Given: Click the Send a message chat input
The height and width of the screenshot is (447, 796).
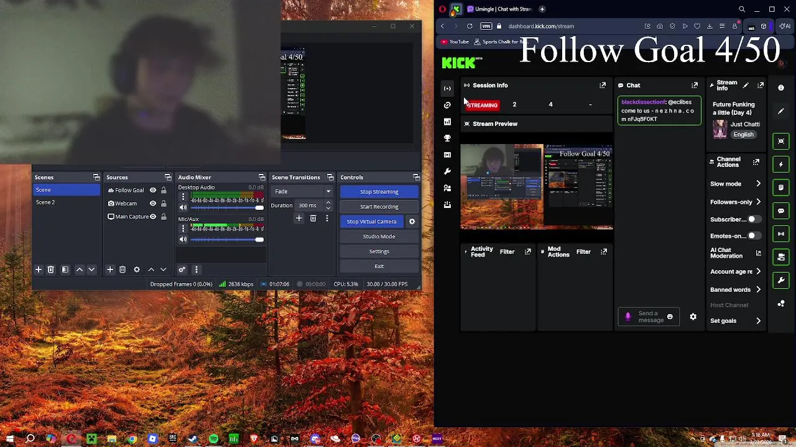Looking at the screenshot, I should coord(649,317).
